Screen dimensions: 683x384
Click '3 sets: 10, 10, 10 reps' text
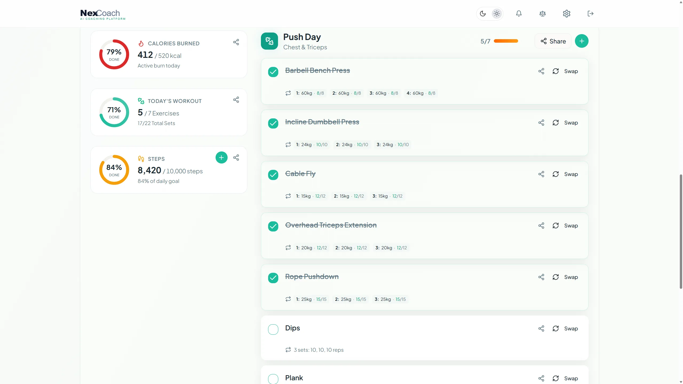tap(319, 350)
